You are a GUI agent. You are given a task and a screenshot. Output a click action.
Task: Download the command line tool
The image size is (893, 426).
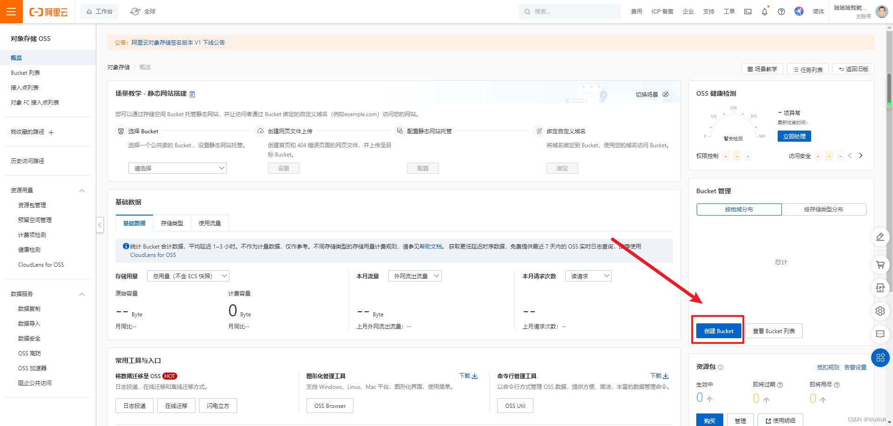660,376
